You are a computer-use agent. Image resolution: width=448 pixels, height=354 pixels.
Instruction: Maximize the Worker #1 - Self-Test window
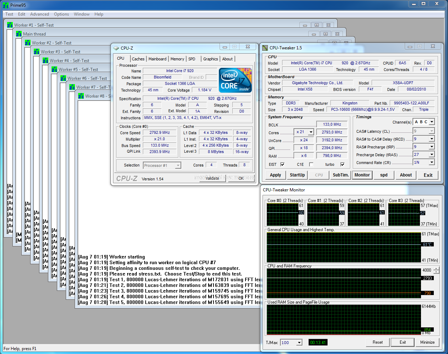[x=317, y=25]
